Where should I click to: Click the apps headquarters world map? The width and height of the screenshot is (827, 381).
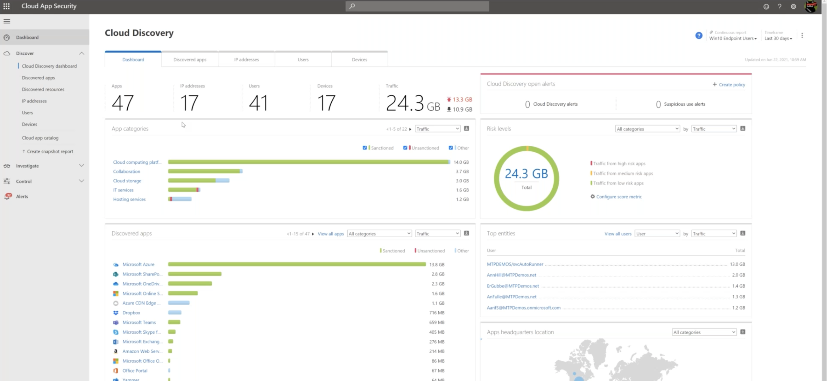pos(616,360)
